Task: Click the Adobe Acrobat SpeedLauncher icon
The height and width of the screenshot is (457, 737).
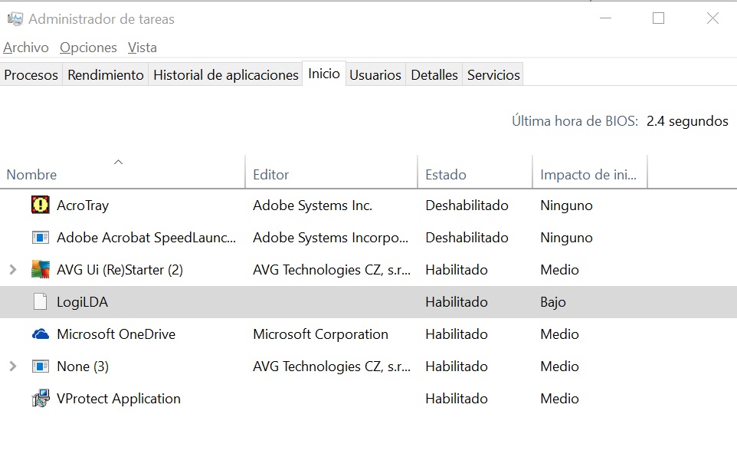Action: click(x=40, y=238)
